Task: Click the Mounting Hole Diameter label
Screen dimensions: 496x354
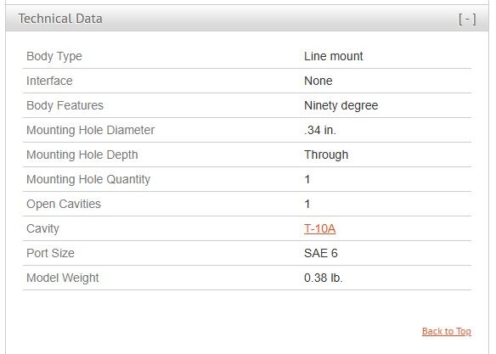Action: pos(91,130)
